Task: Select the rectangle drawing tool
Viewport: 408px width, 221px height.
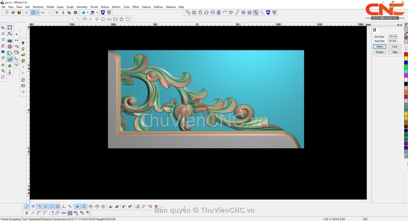Action: click(115, 19)
